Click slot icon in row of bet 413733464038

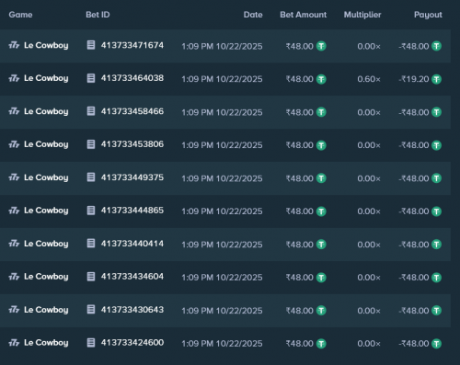click(x=14, y=78)
